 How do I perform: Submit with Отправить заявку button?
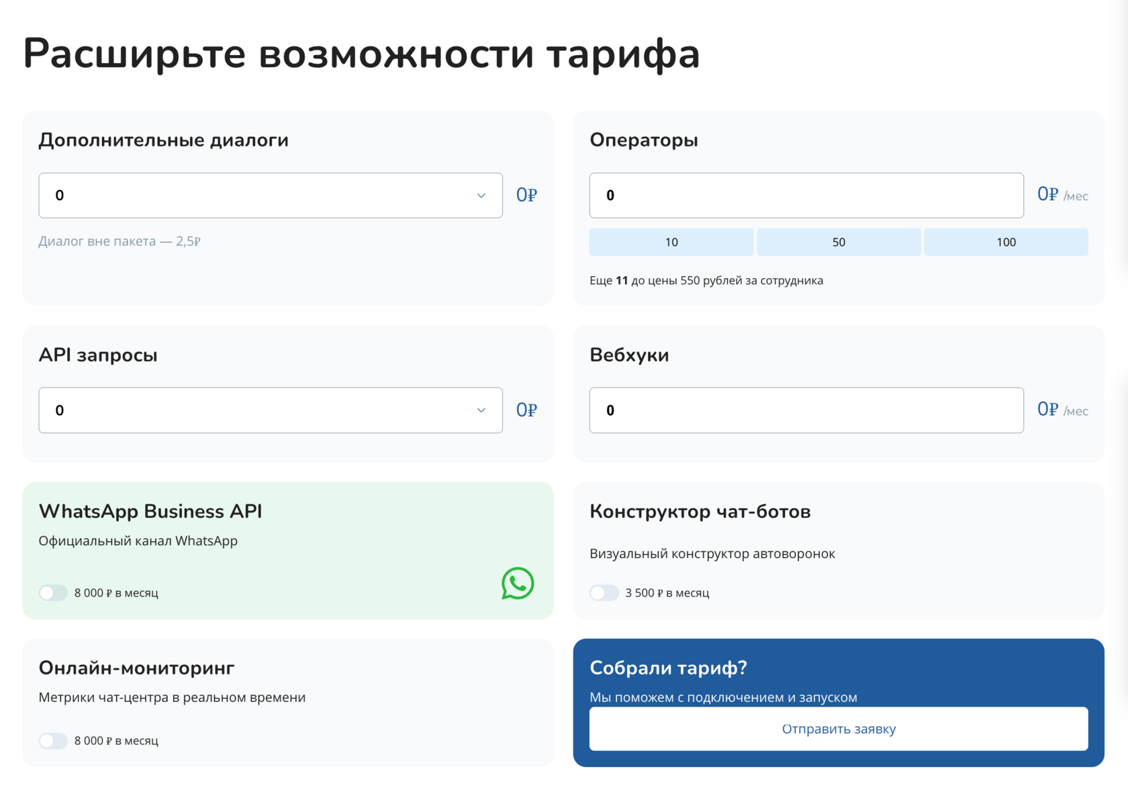[839, 729]
